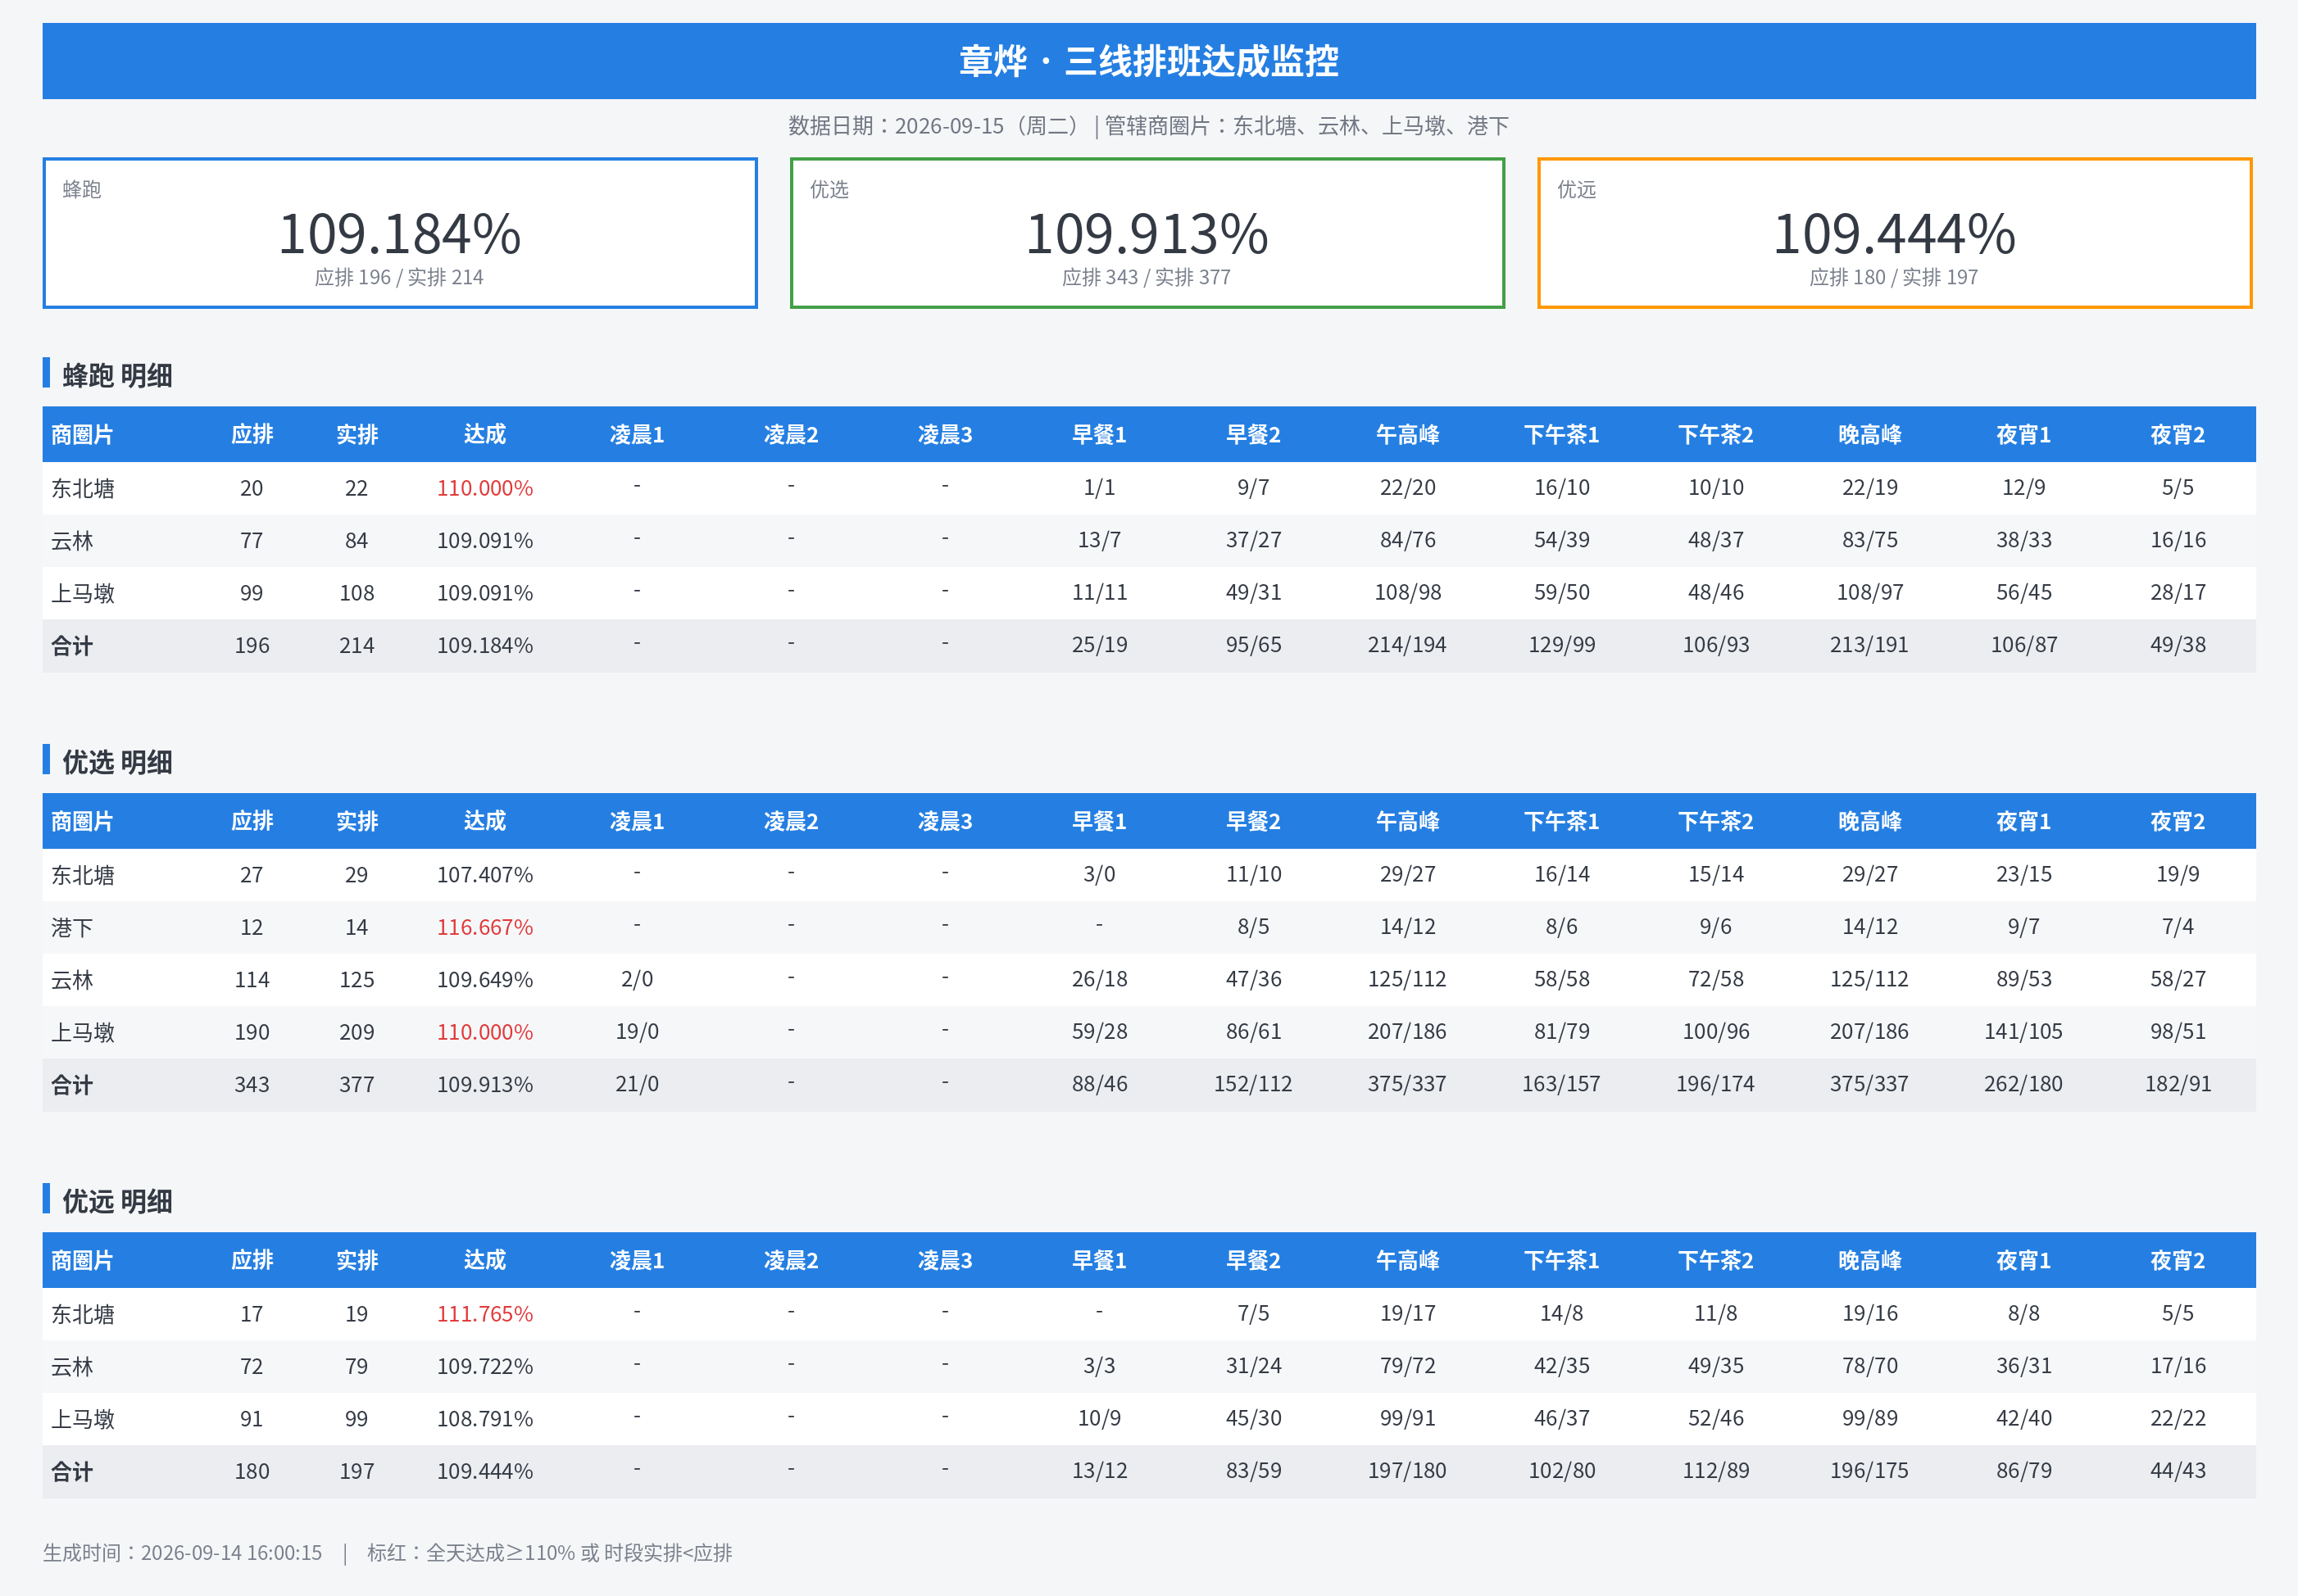Click the 优远 明细 section heading
The width and height of the screenshot is (2298, 1596).
[x=117, y=1201]
